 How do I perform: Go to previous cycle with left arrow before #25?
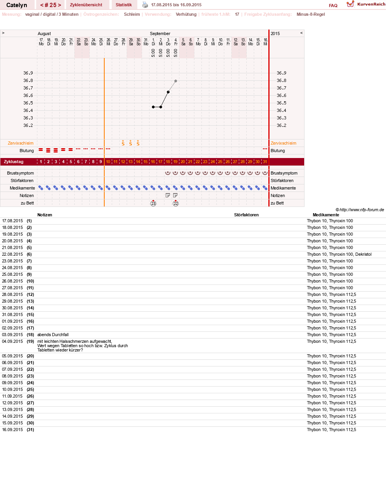[x=42, y=5]
